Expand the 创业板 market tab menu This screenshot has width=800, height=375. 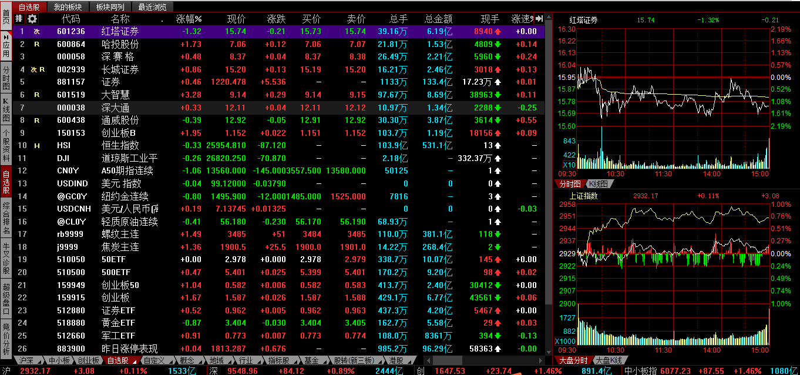[89, 360]
